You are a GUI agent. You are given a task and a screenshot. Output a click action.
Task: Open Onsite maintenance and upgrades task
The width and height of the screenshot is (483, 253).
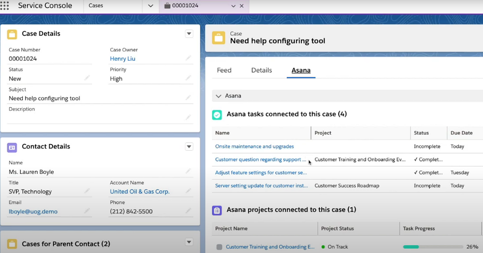click(255, 146)
